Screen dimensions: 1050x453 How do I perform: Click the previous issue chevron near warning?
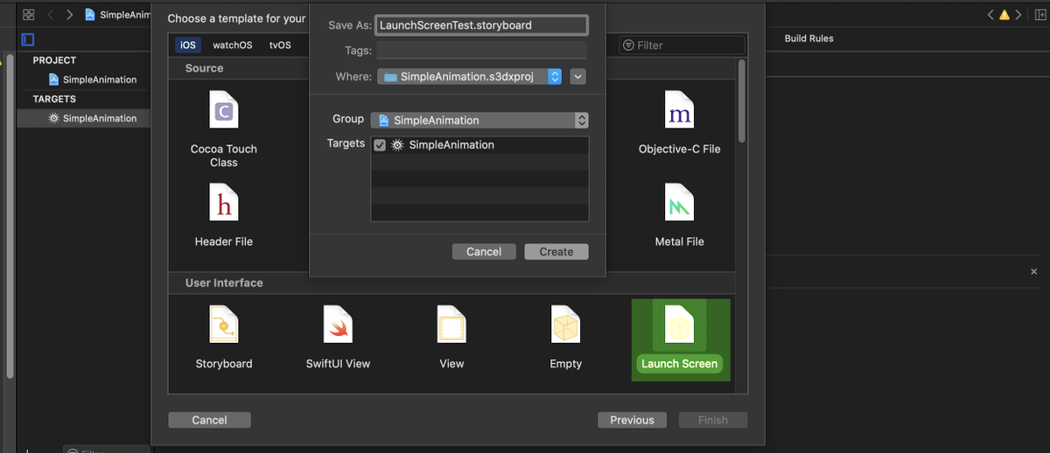coord(990,15)
